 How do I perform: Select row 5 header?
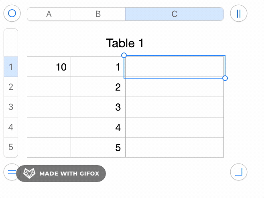(x=11, y=147)
